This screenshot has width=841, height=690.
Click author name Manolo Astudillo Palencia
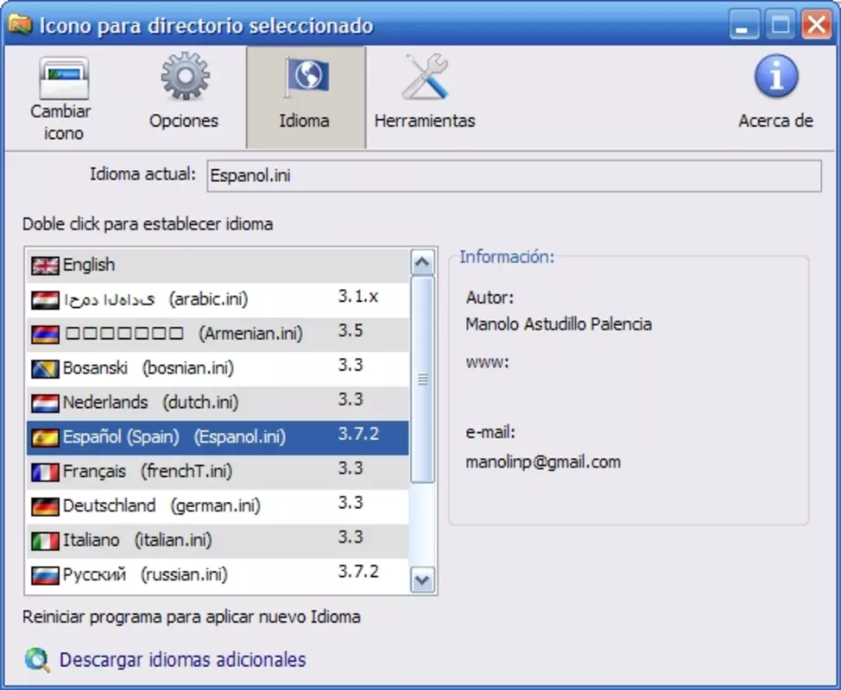click(559, 324)
